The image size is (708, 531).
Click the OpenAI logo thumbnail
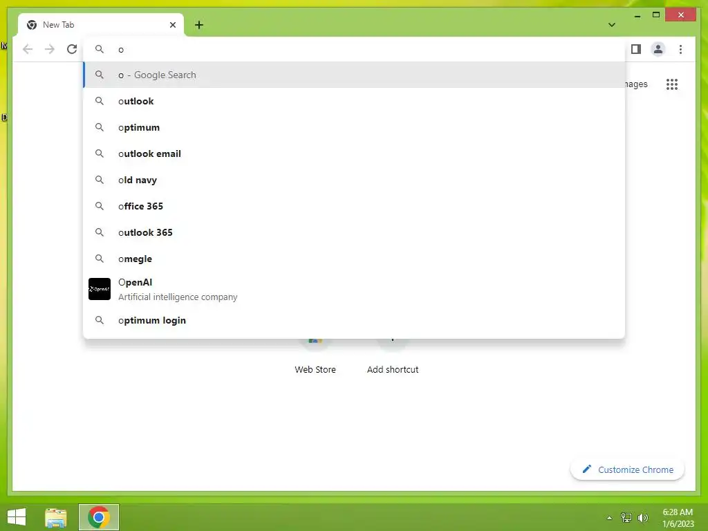(x=100, y=289)
